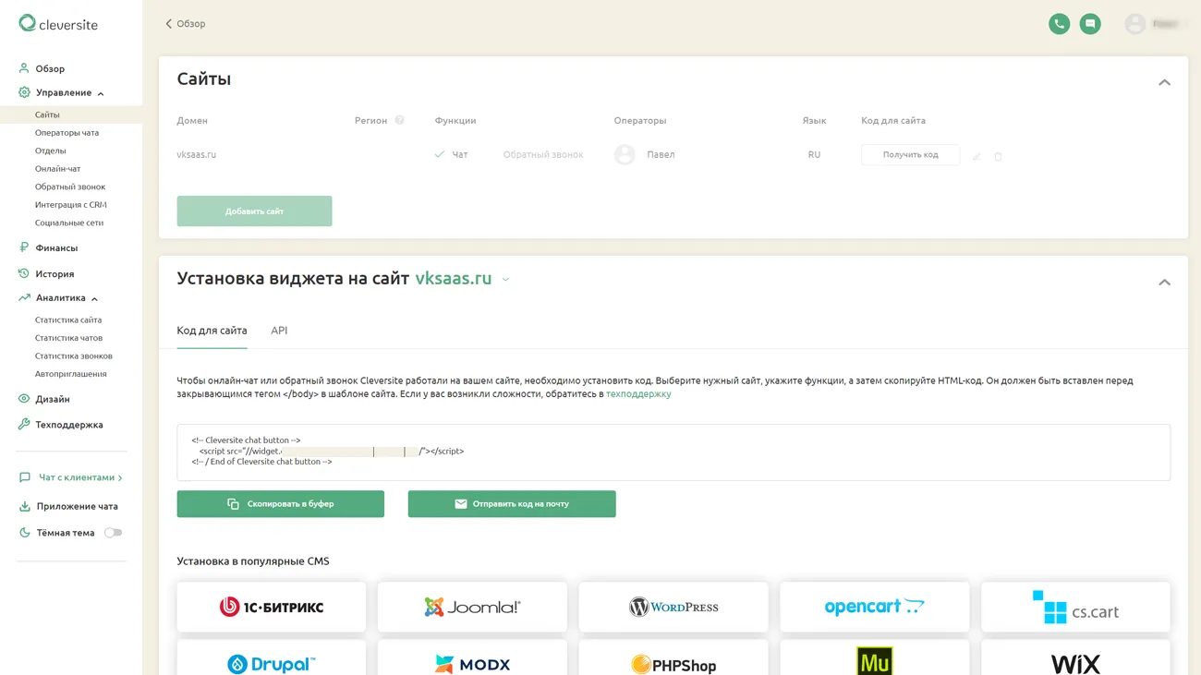Click the region help question icon
The height and width of the screenshot is (675, 1201).
click(x=399, y=120)
